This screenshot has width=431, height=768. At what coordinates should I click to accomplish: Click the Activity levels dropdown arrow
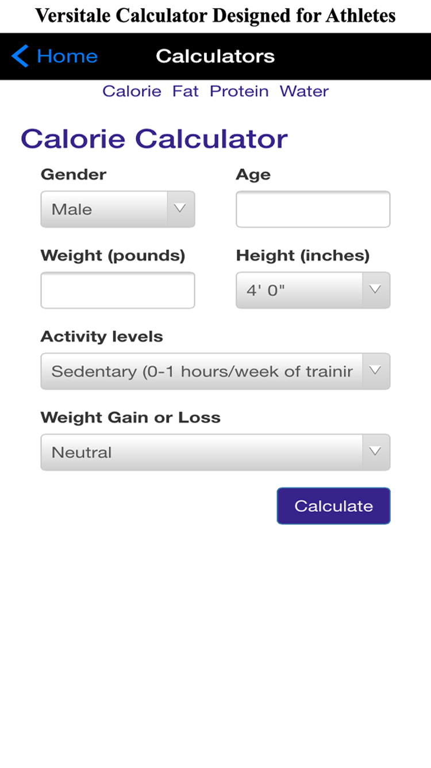point(376,371)
